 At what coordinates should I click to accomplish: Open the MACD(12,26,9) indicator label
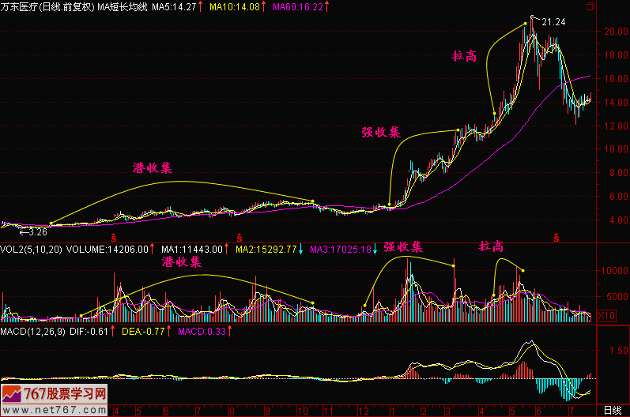34,332
